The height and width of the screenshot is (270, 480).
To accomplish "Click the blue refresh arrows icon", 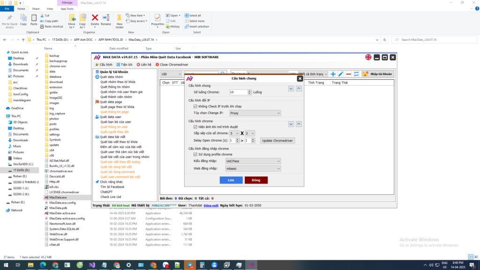I will 356,74.
